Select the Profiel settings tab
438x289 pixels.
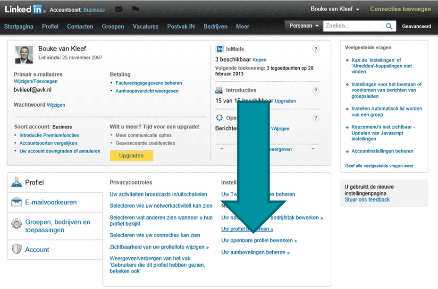pos(55,182)
